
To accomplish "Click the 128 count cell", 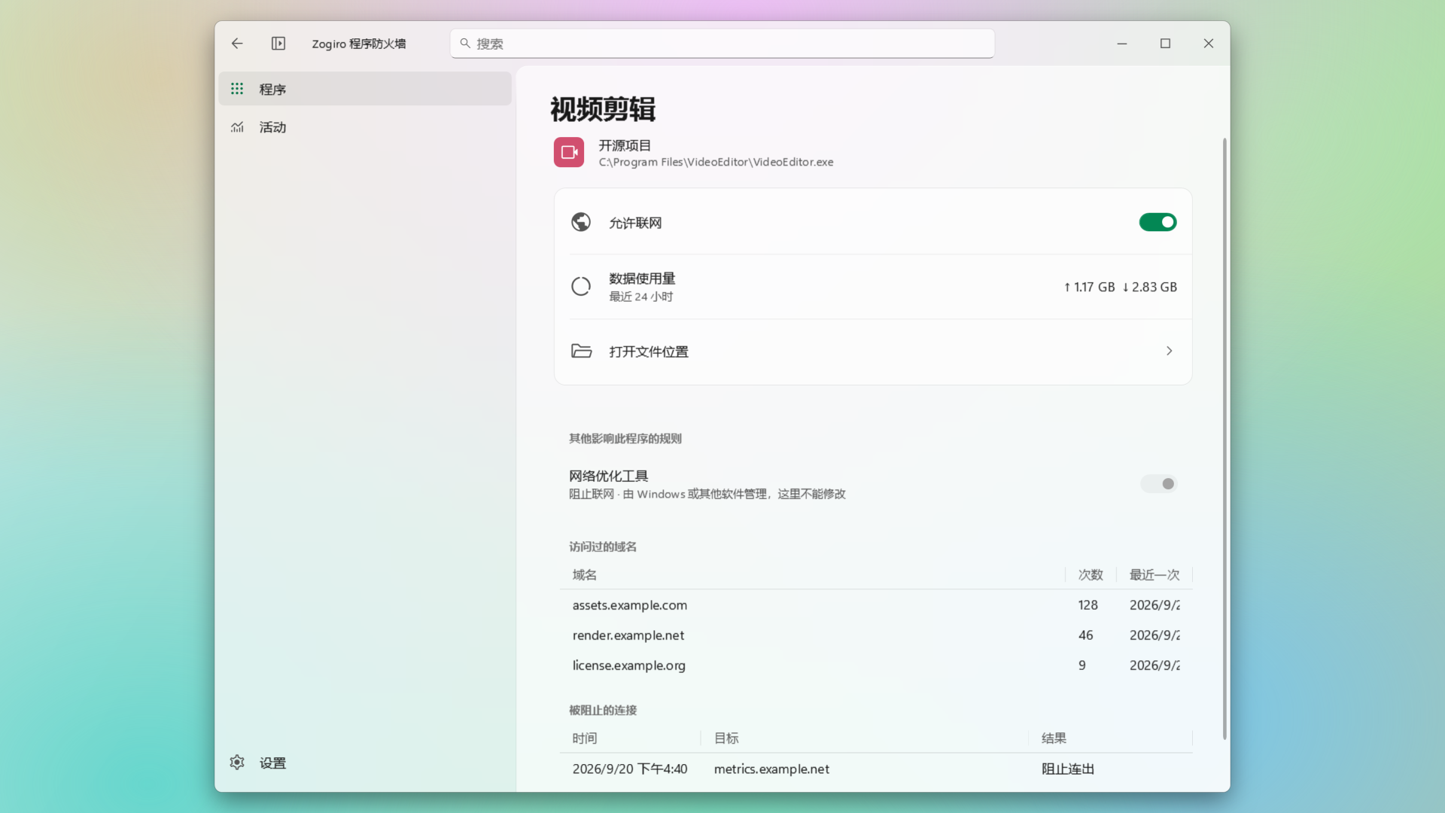I will (x=1088, y=605).
